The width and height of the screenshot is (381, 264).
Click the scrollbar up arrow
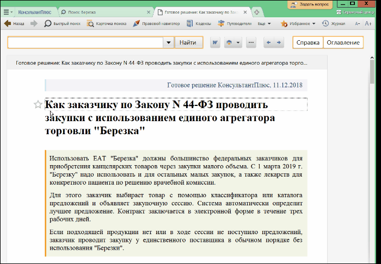tap(372, 58)
